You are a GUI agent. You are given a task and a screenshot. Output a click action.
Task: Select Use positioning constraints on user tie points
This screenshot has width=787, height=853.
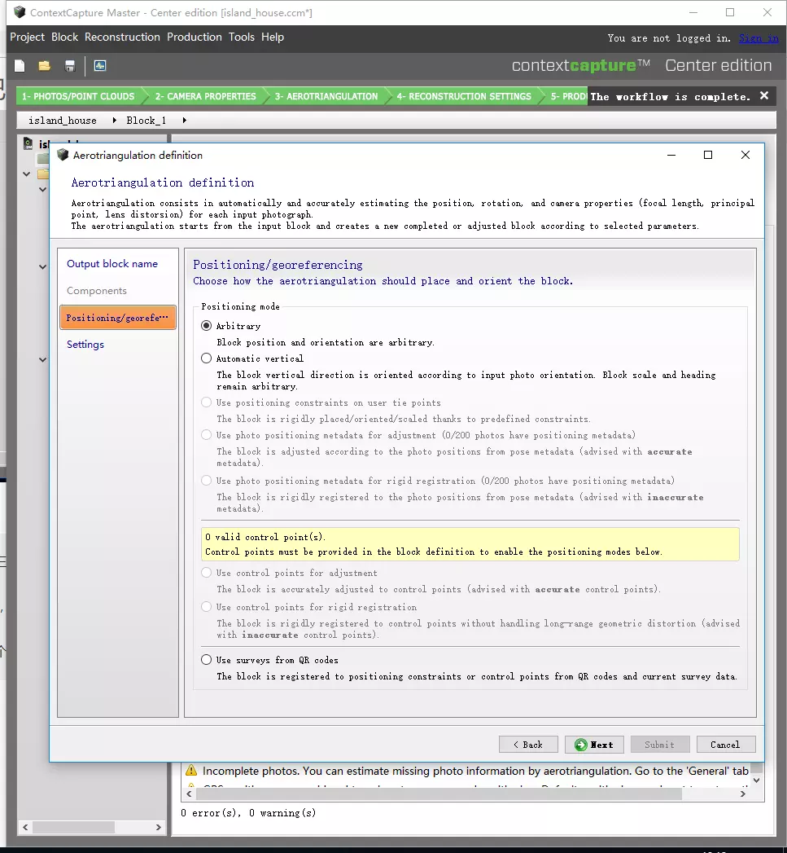pos(206,402)
